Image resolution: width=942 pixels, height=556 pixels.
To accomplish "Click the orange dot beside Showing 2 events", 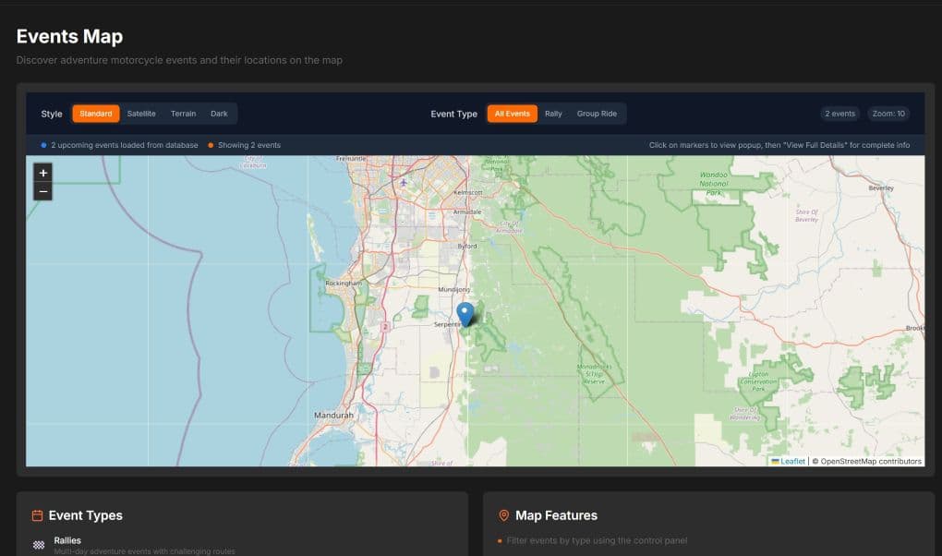I will [212, 145].
